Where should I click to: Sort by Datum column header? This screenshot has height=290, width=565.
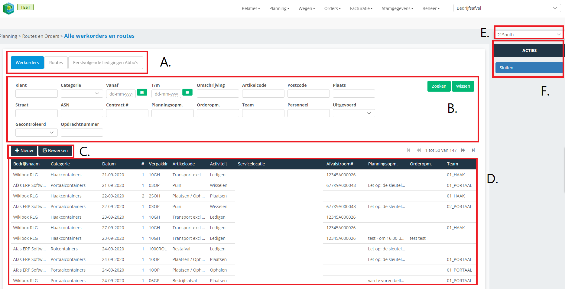[109, 164]
